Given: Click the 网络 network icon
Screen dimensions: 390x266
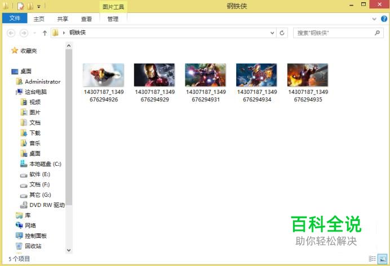Looking at the screenshot, I should pos(19,226).
